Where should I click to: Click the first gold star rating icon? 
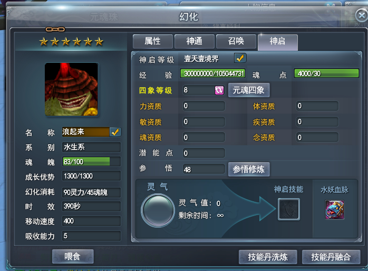pyautogui.click(x=44, y=42)
